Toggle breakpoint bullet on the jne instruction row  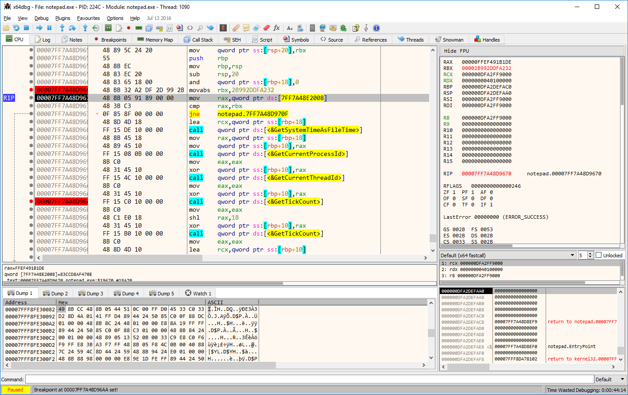point(31,114)
